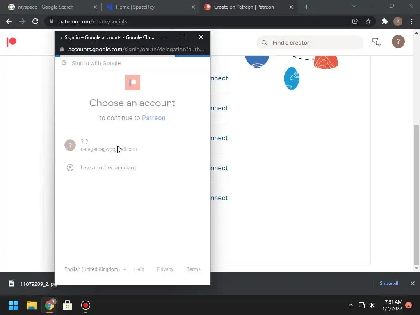Click the account avatar beside uaregarbagw

coord(70,145)
